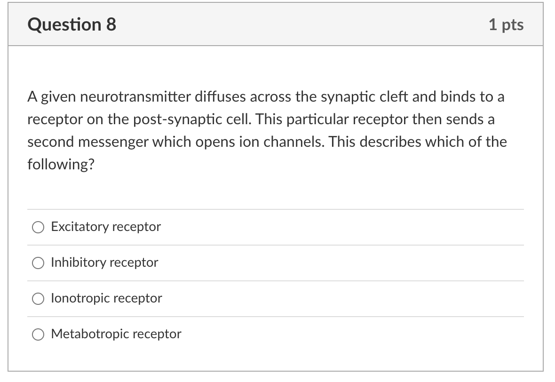Click the Inhibitory receptor answer text
This screenshot has width=555, height=382.
click(104, 263)
